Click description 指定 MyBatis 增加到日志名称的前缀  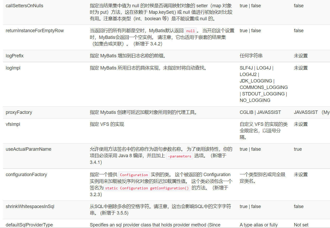(128, 56)
